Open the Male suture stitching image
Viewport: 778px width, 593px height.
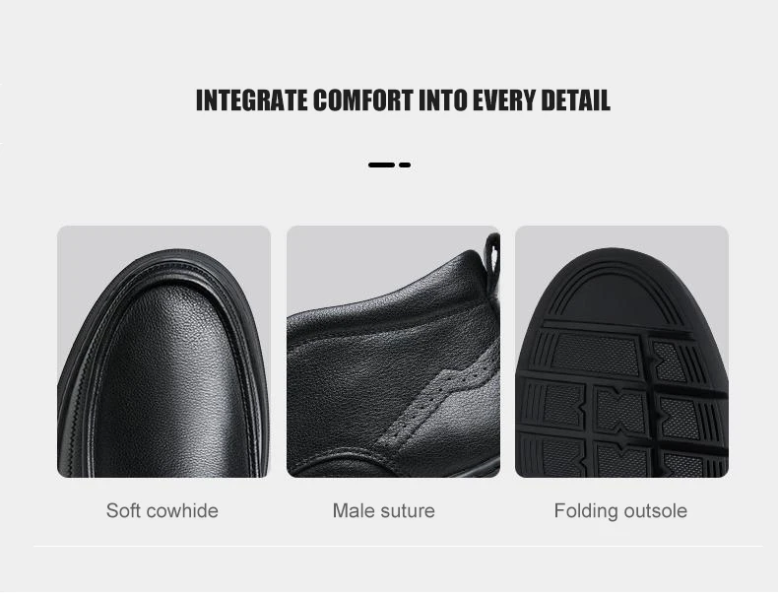point(393,352)
